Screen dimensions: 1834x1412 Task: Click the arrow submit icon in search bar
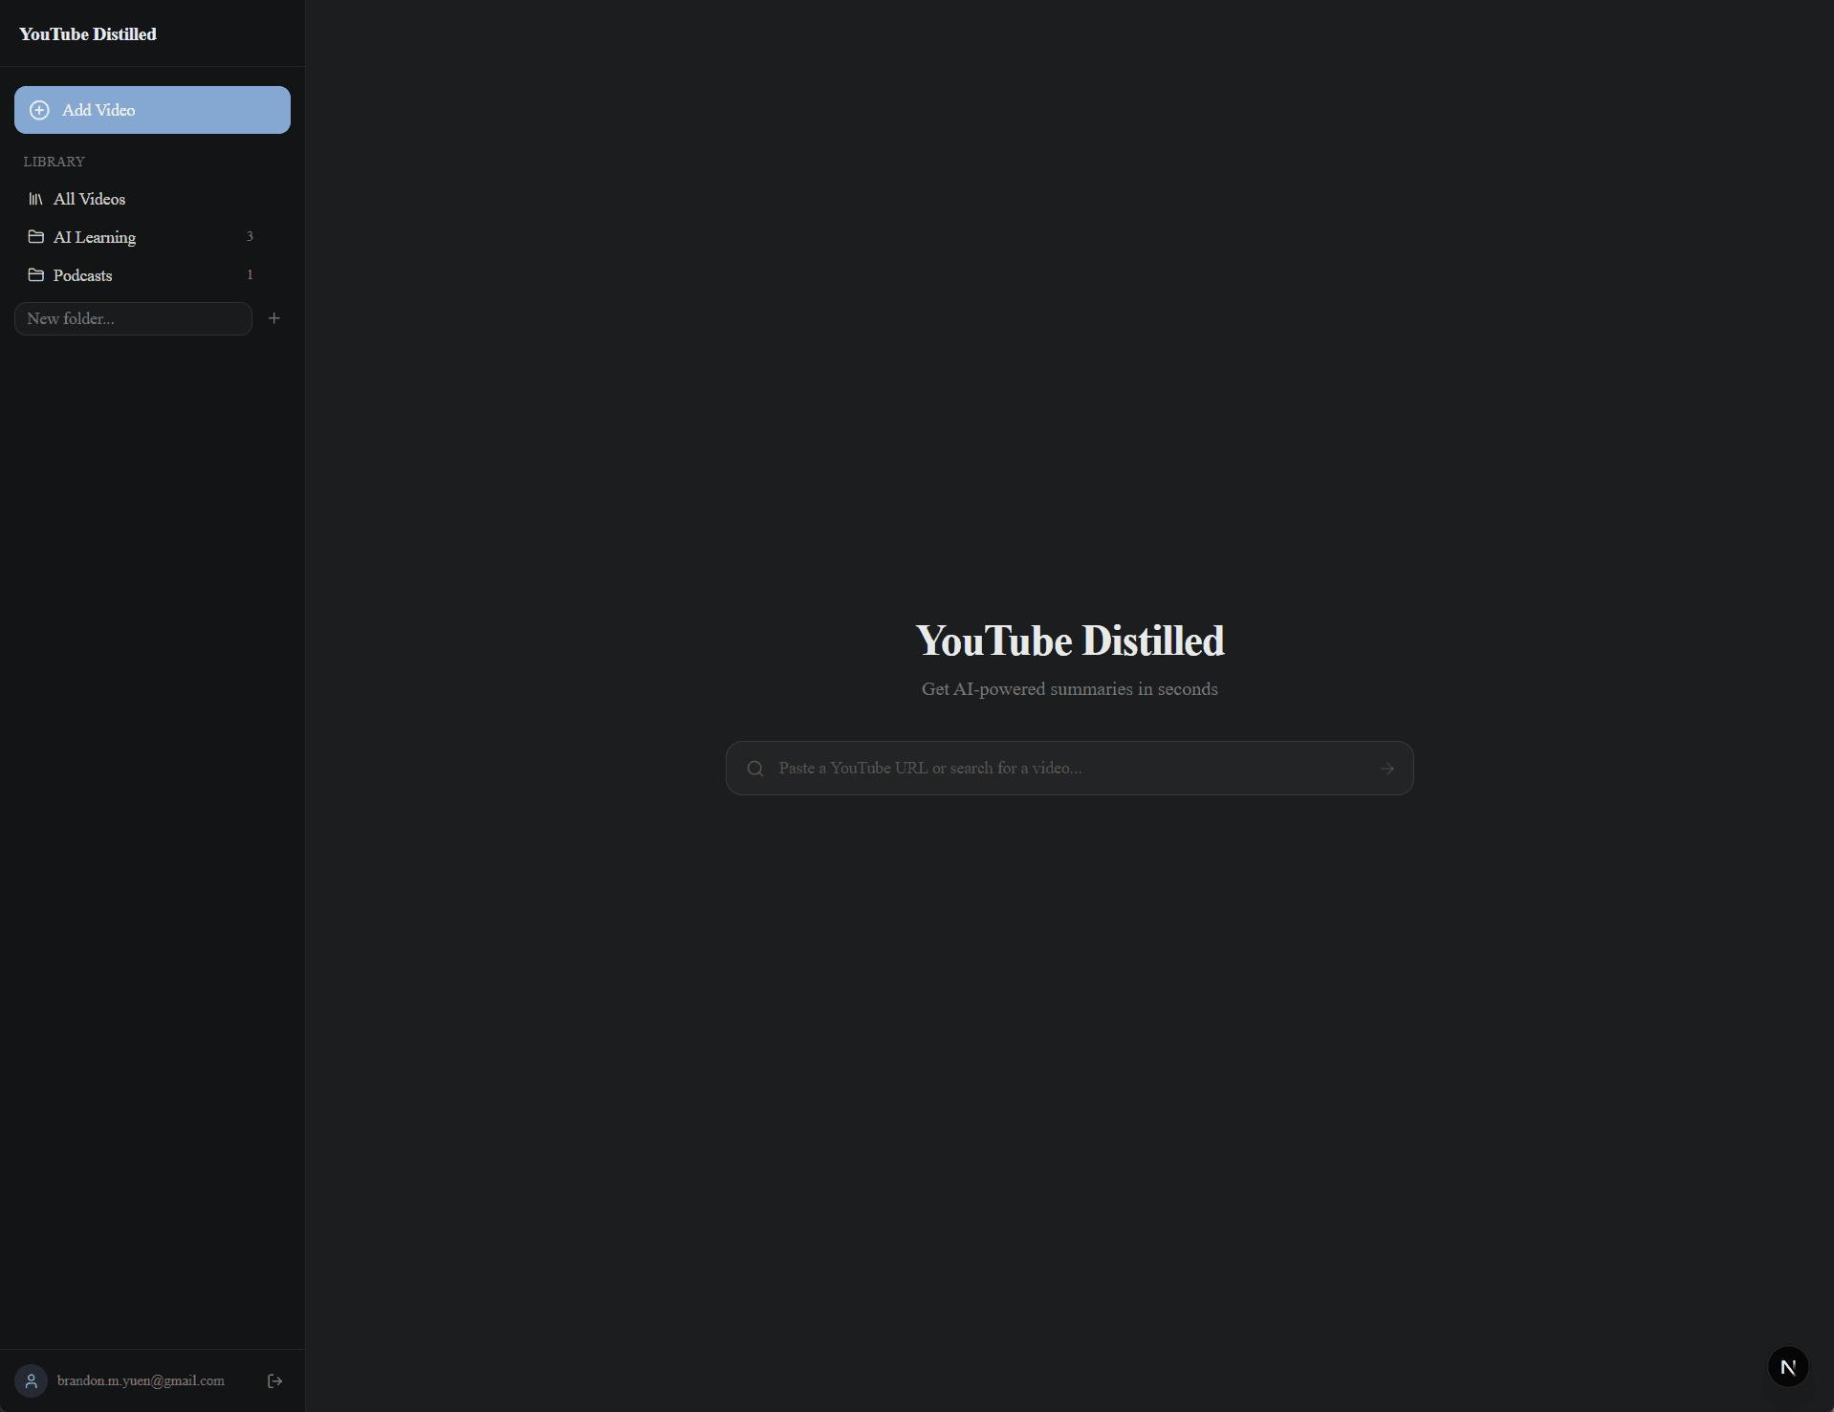coord(1388,768)
